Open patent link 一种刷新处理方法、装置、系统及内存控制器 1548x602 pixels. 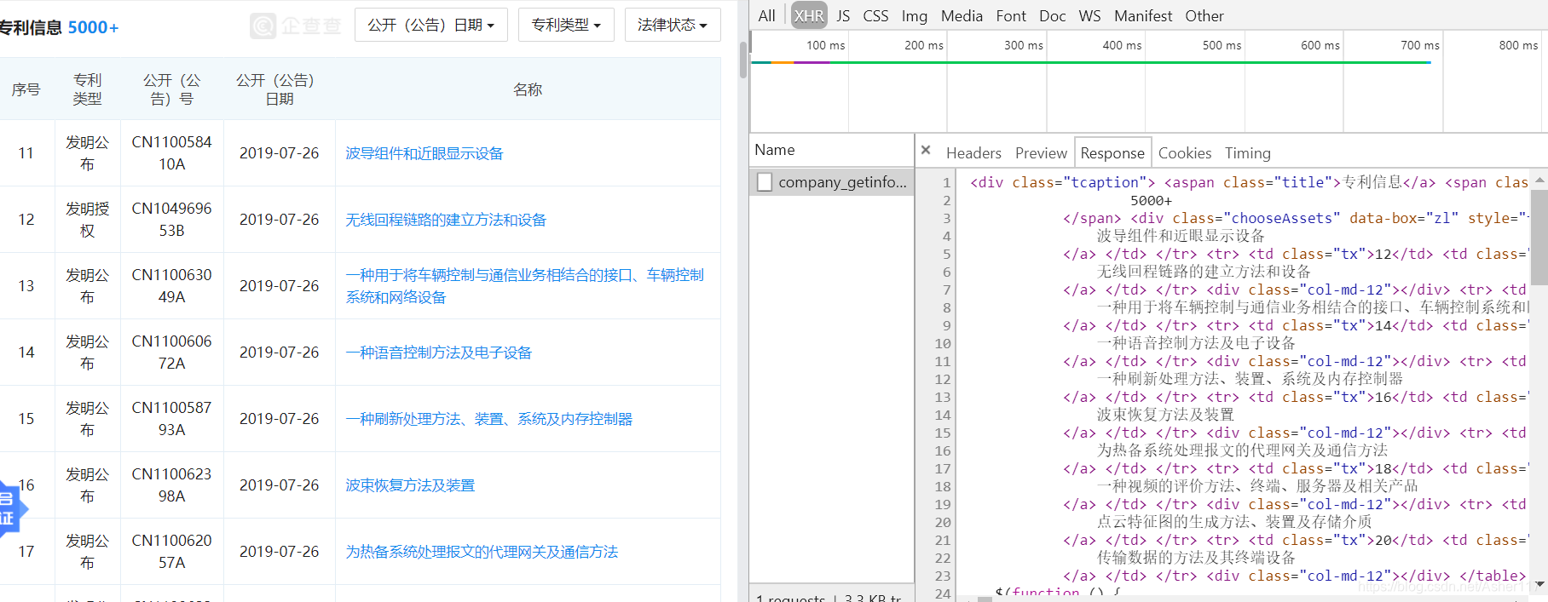click(489, 419)
